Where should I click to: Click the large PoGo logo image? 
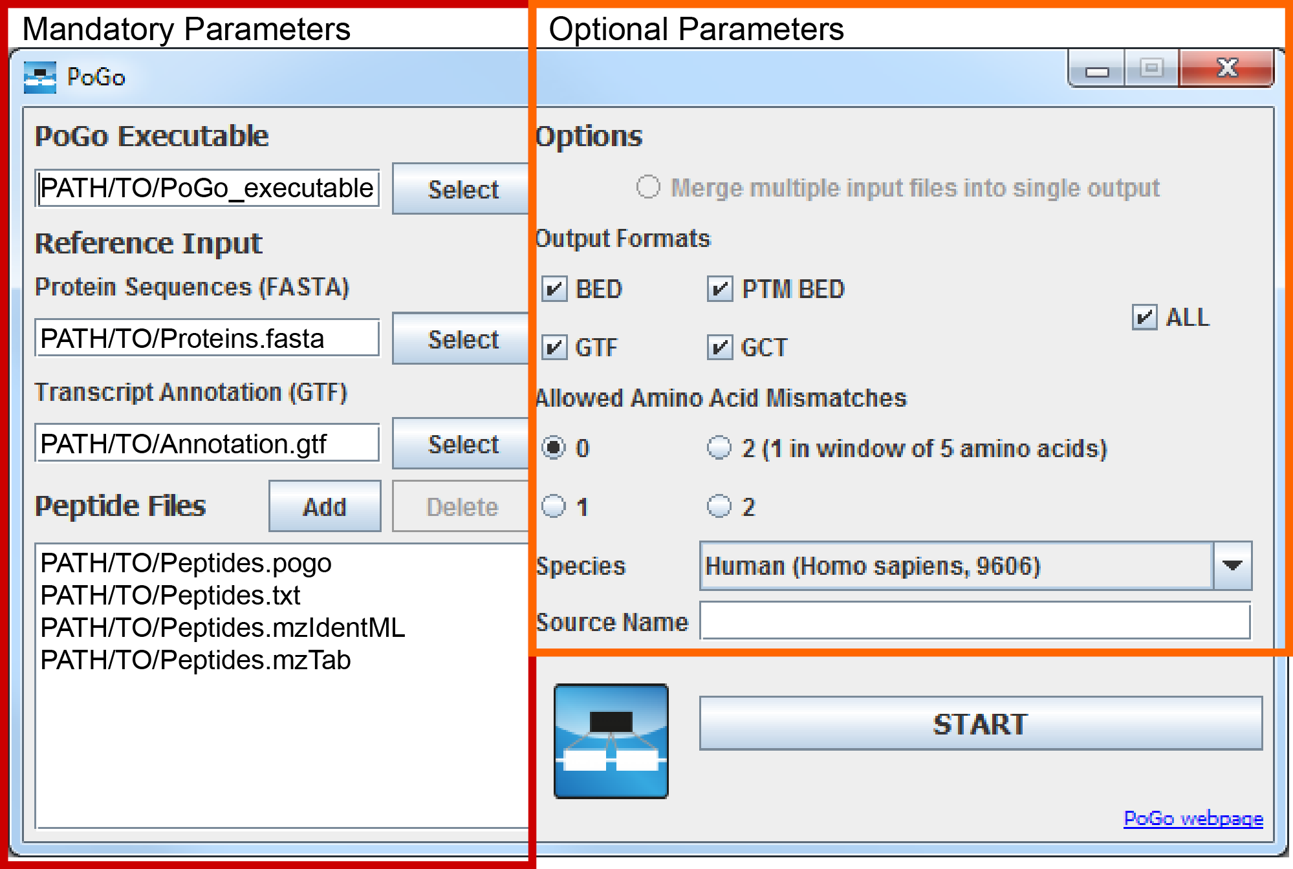point(611,741)
